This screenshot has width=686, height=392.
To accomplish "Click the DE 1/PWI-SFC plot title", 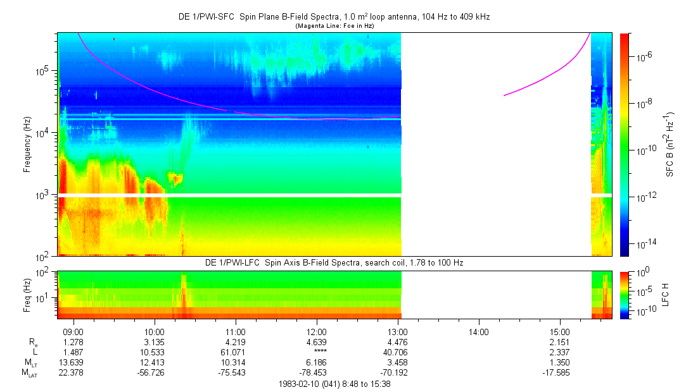I will pos(334,17).
